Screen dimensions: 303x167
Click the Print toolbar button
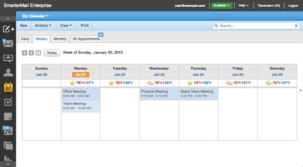coord(85,25)
